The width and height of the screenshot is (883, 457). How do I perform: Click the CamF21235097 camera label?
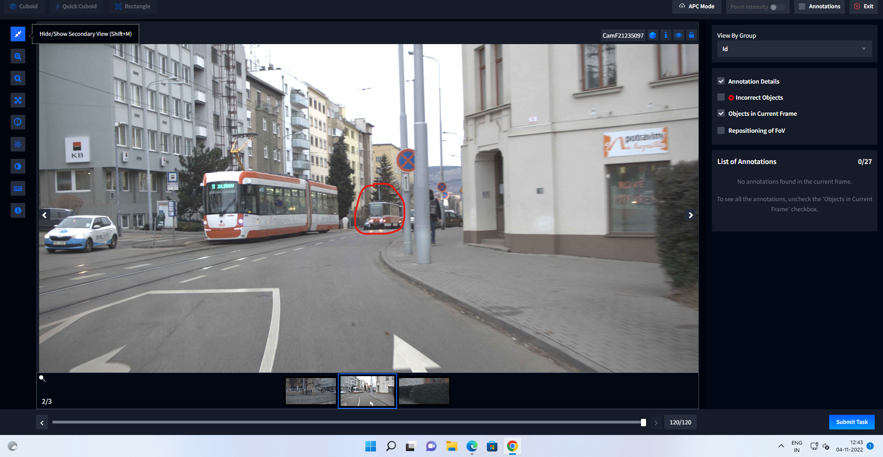623,35
